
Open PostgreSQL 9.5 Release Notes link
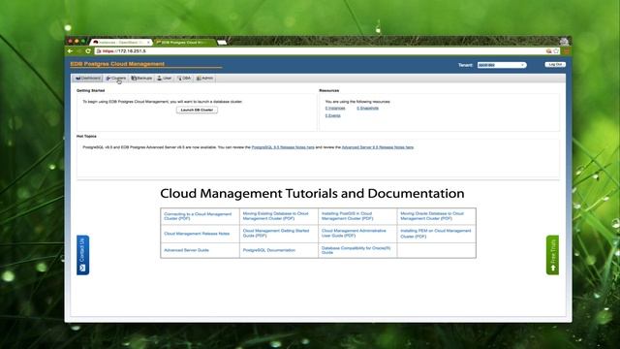tap(283, 147)
